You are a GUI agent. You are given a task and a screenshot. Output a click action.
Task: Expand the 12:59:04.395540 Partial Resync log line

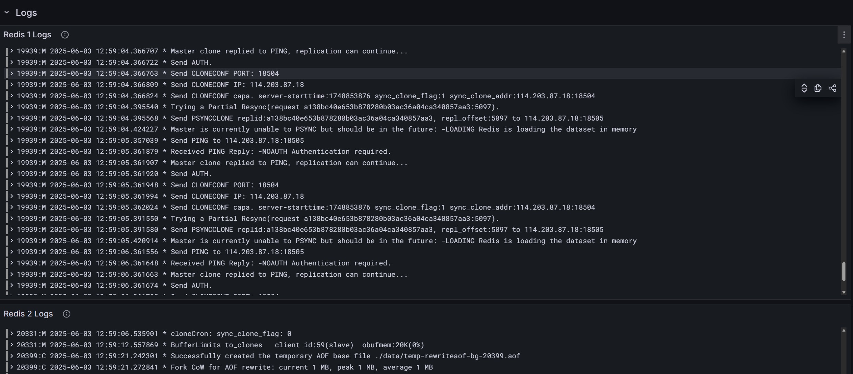12,107
